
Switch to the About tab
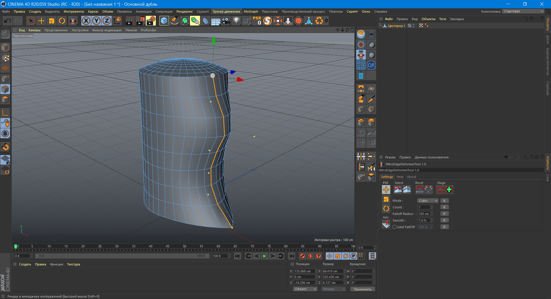411,177
